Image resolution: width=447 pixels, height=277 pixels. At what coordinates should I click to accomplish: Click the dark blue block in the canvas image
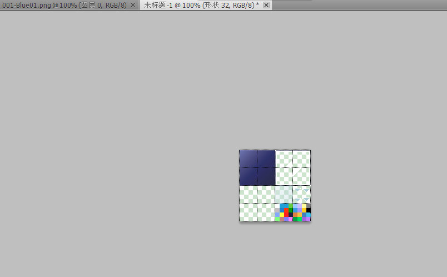click(x=257, y=168)
